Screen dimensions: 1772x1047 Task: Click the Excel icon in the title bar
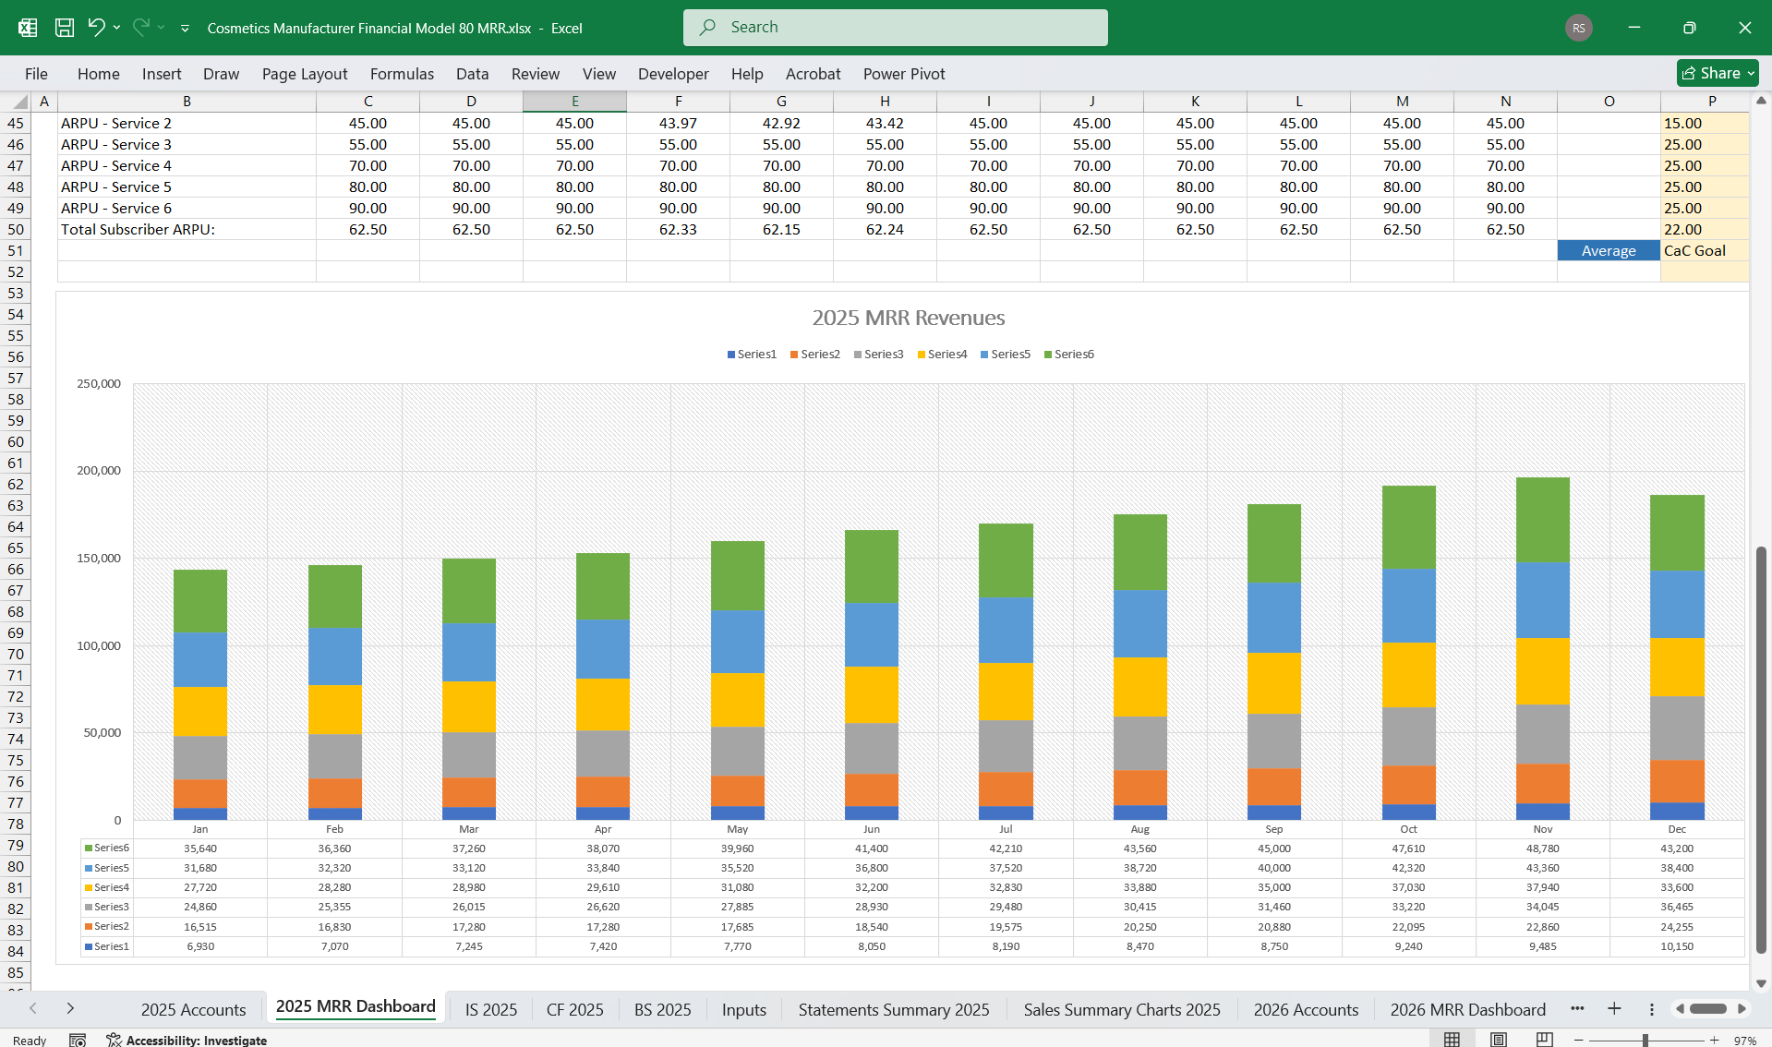[27, 28]
